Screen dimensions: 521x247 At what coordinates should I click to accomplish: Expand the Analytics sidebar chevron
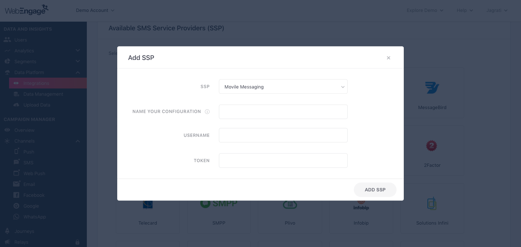tap(78, 51)
